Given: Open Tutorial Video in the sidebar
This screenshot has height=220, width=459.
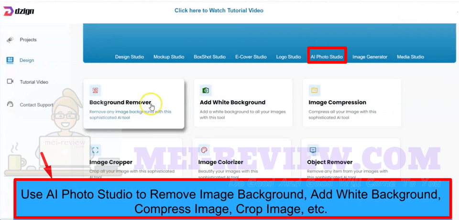Looking at the screenshot, I should coord(34,82).
